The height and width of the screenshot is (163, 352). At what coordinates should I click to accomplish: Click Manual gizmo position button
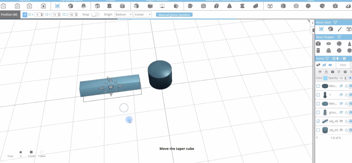pyautogui.click(x=174, y=15)
